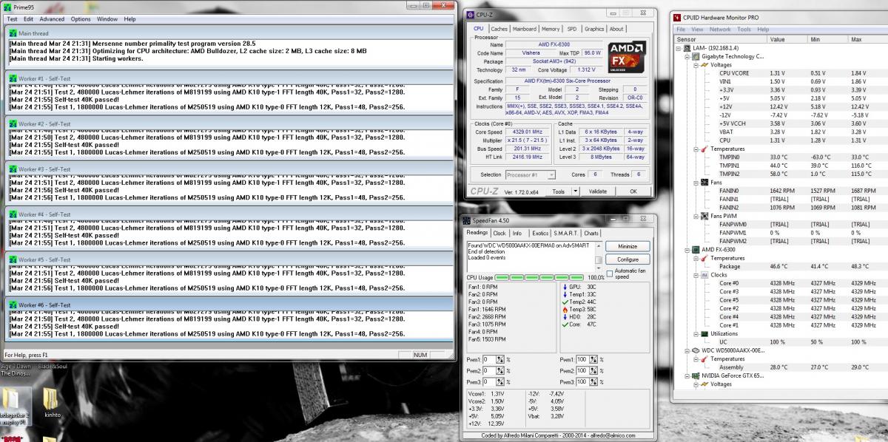This screenshot has height=442, width=888.
Task: Click the Gigabyte motherboard icon in sensor tree
Action: [x=696, y=56]
